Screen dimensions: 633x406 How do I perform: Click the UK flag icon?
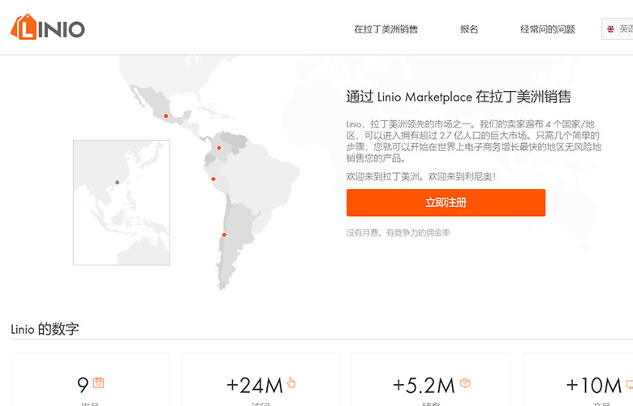[610, 29]
